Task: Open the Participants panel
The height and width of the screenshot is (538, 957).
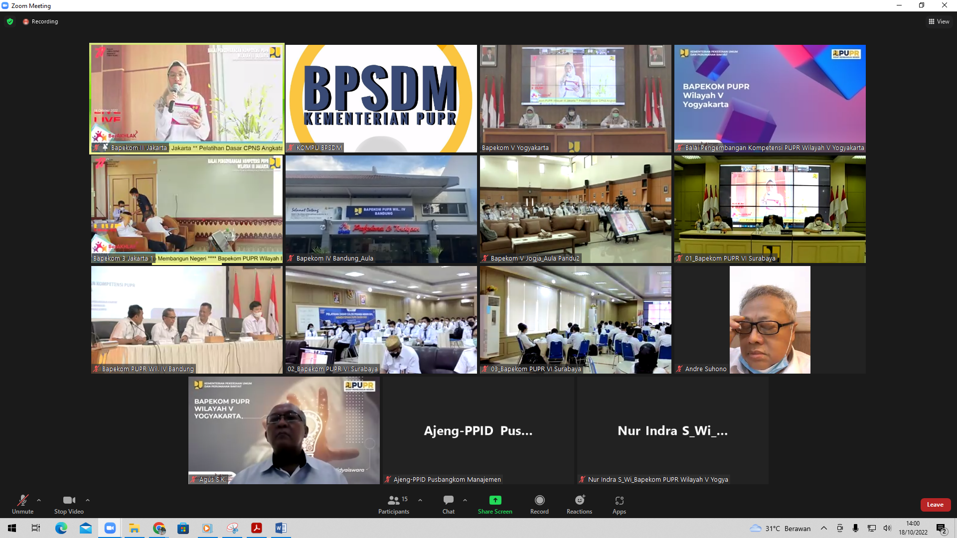Action: 394,504
